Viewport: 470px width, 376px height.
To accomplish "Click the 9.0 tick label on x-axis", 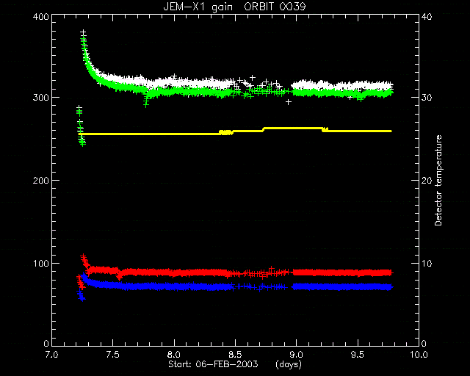I will click(x=296, y=355).
